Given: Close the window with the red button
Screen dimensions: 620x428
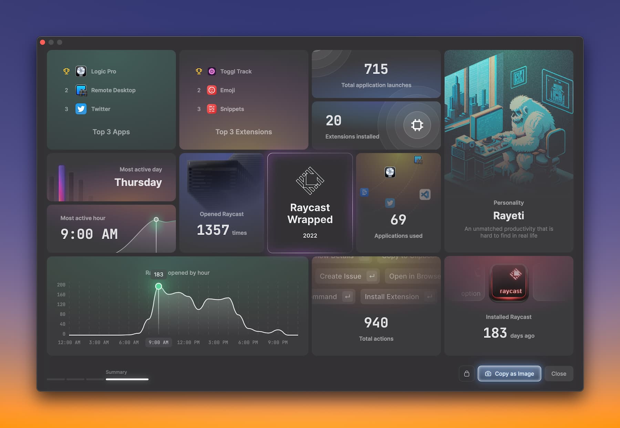Looking at the screenshot, I should pos(43,42).
